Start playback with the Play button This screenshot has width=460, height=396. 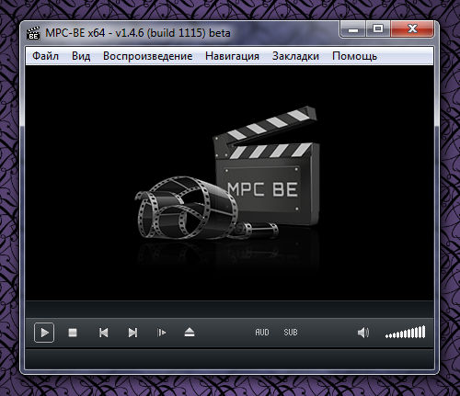44,333
